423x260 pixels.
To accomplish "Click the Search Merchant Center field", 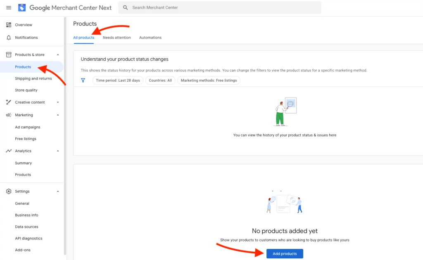I will click(x=219, y=7).
